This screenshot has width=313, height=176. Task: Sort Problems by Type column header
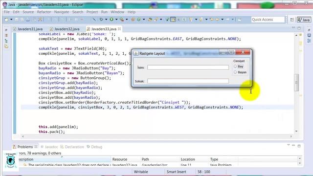(x=223, y=159)
